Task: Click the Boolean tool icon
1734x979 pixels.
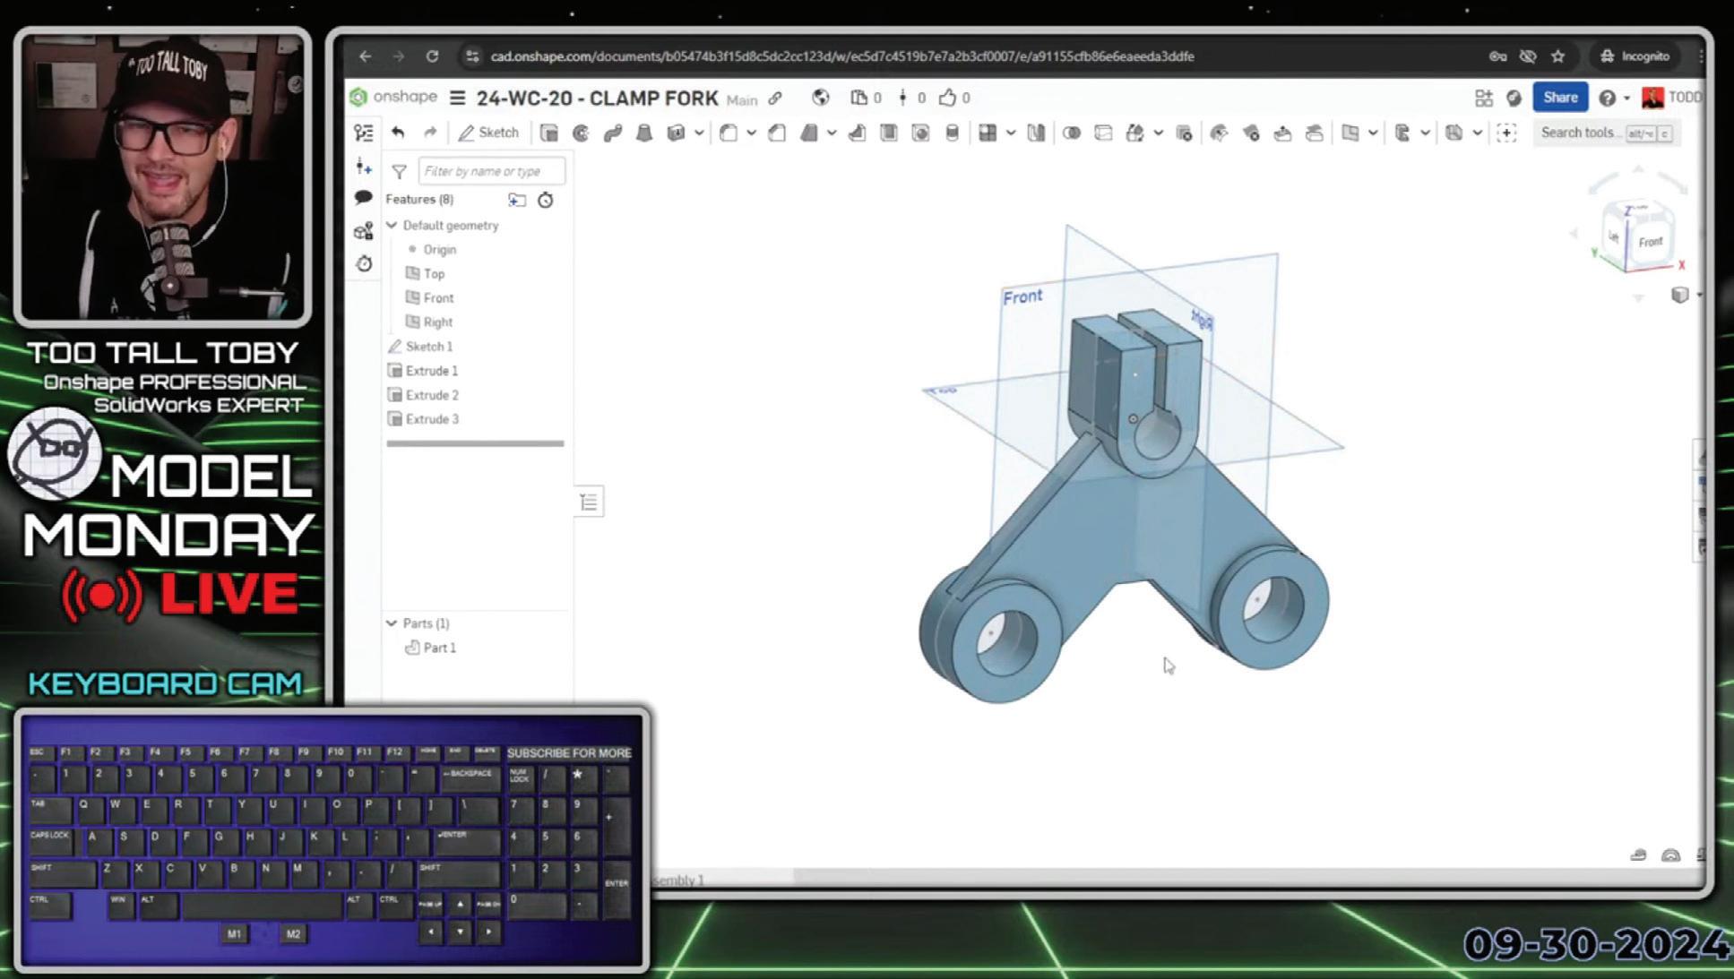Action: coord(1071,133)
